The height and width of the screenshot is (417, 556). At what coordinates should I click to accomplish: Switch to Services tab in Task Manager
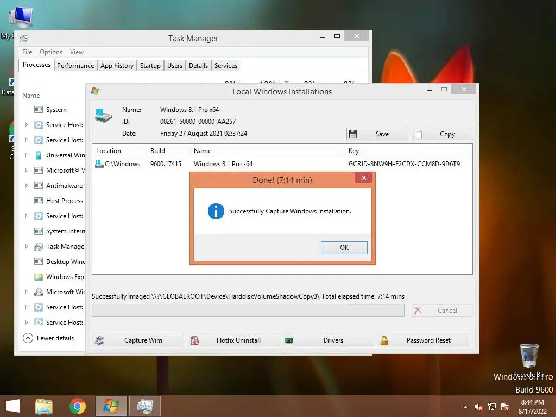pyautogui.click(x=225, y=66)
